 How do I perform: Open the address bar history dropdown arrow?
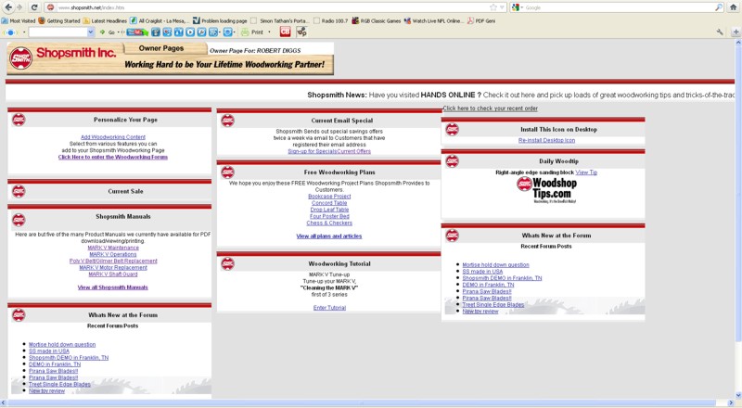click(x=502, y=7)
